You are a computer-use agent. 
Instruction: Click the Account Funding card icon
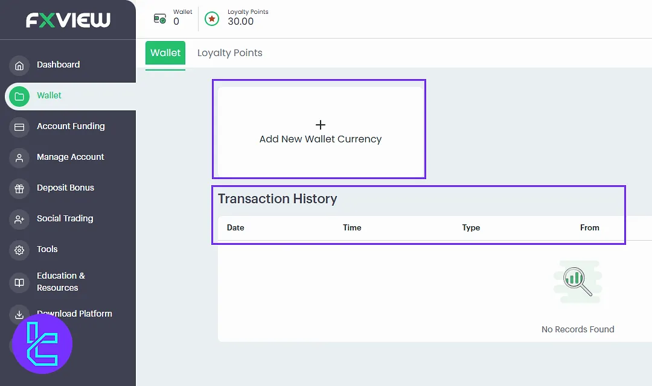[19, 127]
